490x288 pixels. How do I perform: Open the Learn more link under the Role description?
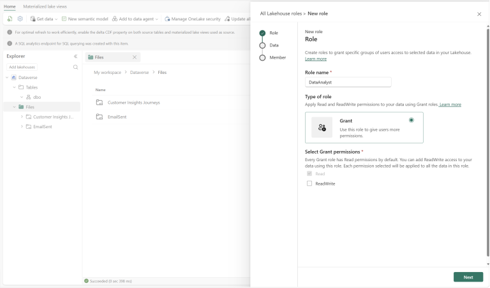316,59
